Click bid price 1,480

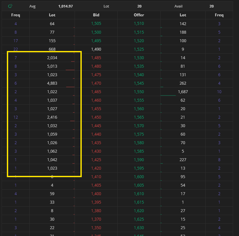(96, 66)
